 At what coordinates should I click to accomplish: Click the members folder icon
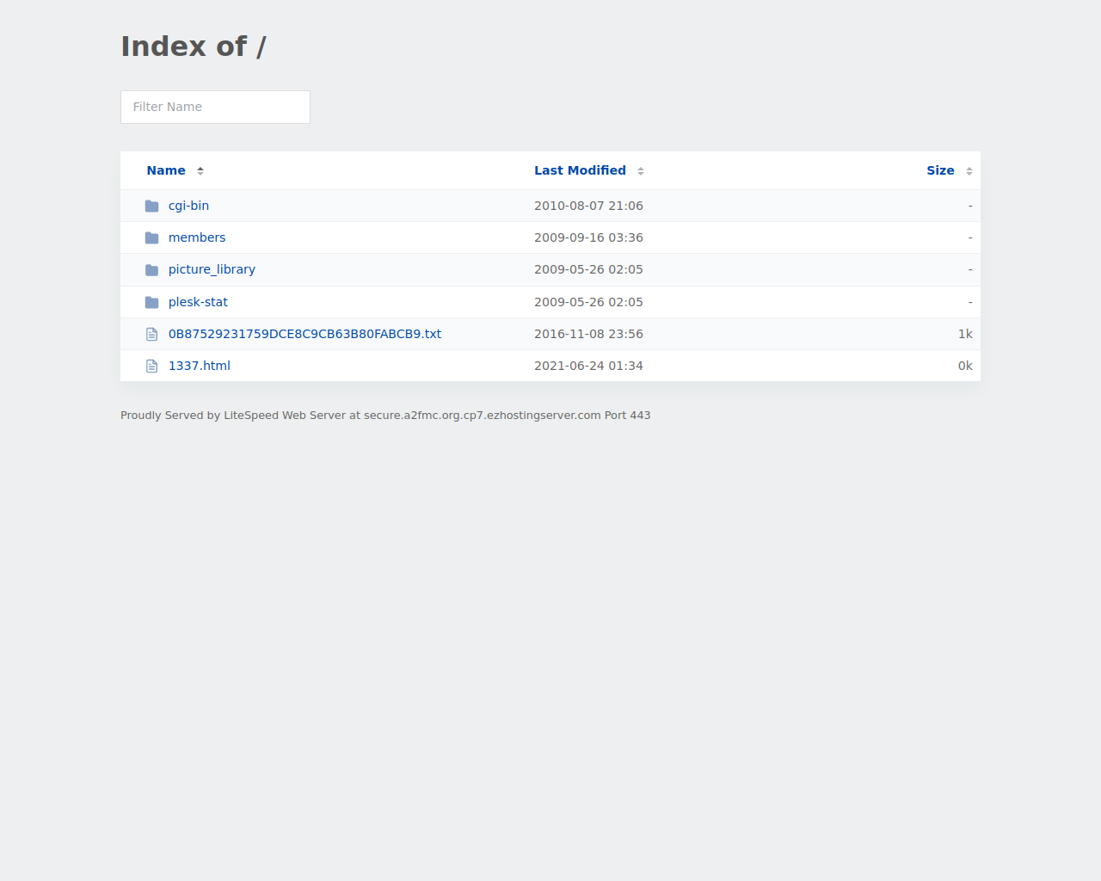point(152,238)
